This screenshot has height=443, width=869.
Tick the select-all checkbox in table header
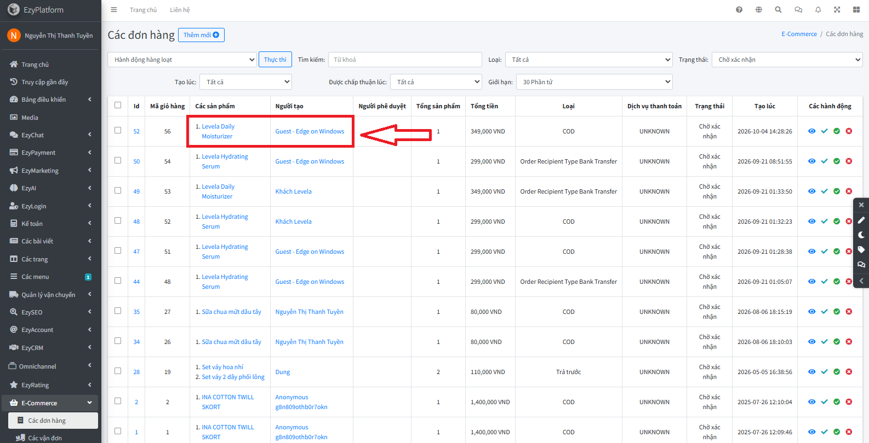118,105
